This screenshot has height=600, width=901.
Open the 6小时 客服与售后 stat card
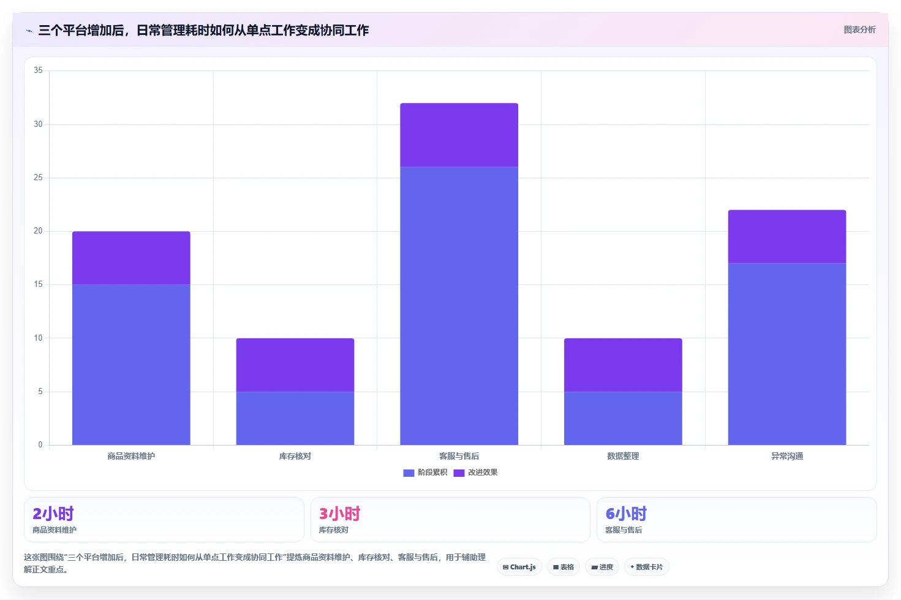(737, 520)
